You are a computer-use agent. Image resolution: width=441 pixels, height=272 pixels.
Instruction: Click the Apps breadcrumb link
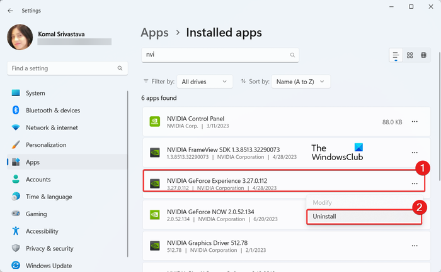point(154,32)
